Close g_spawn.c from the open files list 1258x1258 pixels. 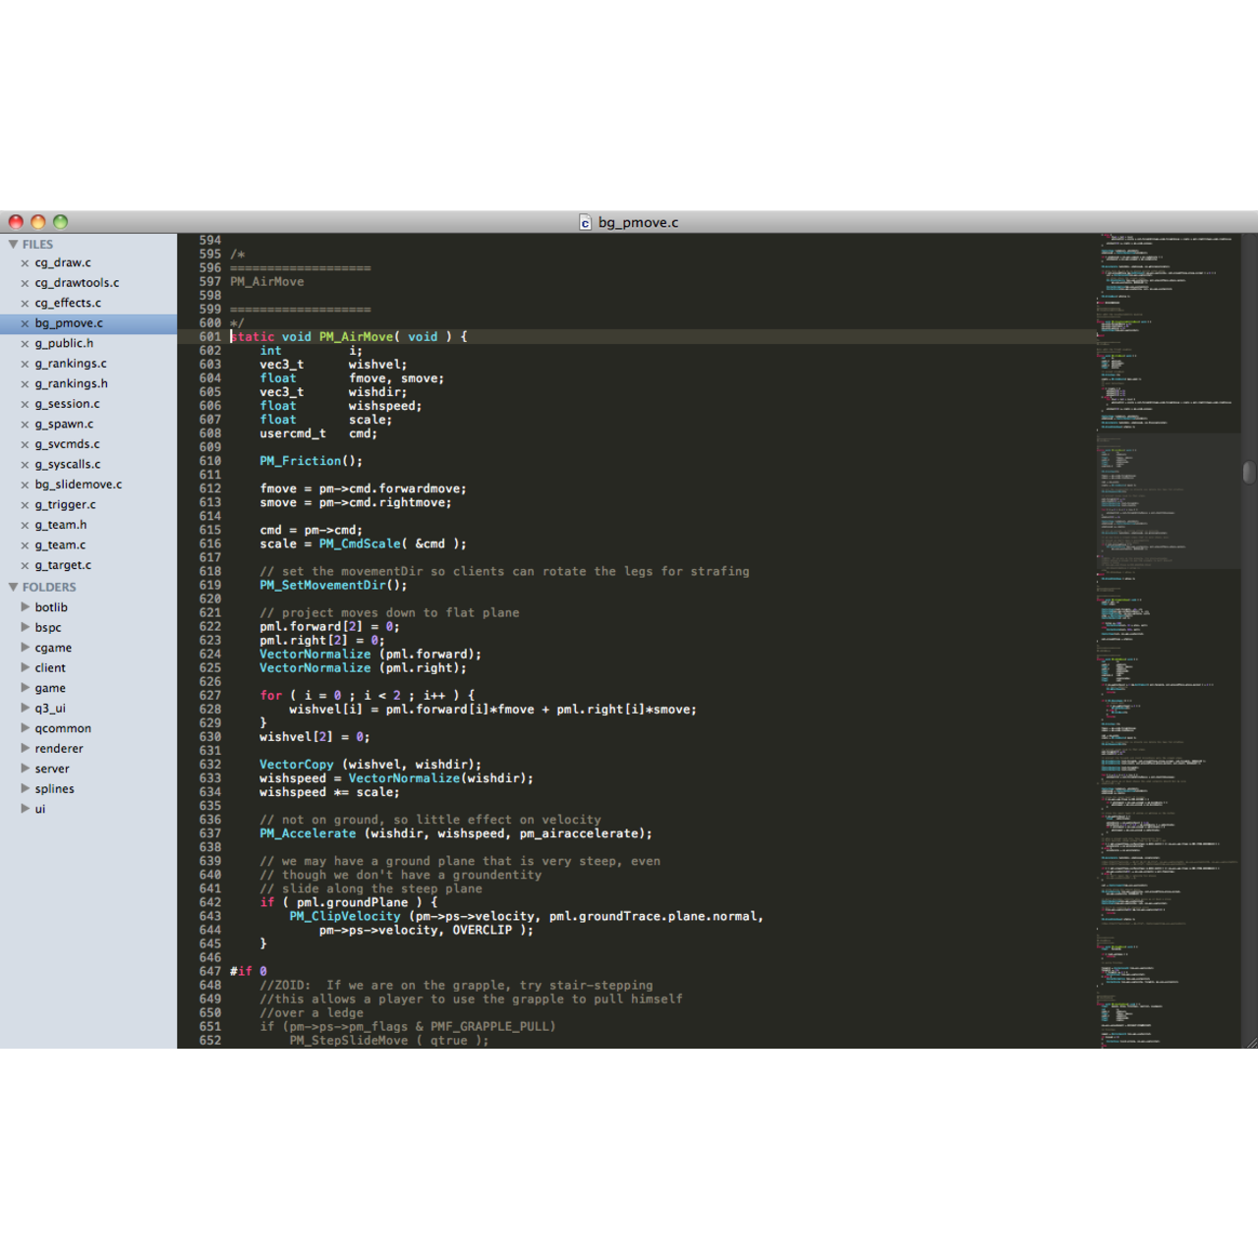[26, 425]
